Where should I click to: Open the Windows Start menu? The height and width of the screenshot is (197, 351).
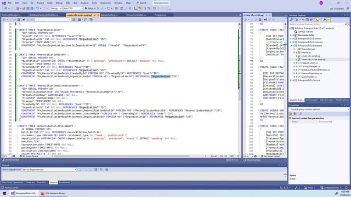(4, 193)
